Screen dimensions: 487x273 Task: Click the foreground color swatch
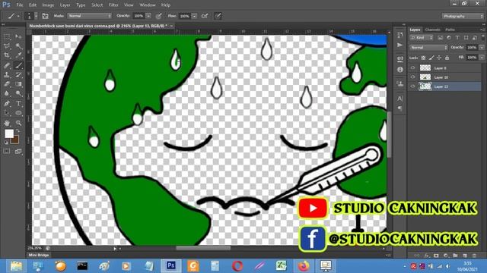click(9, 133)
